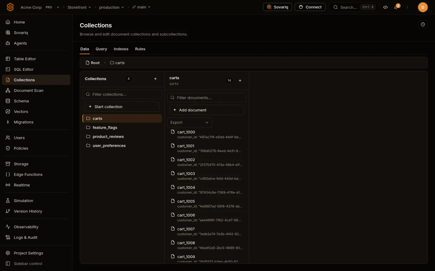Open the vertical more-options menu in header

[x=407, y=7]
